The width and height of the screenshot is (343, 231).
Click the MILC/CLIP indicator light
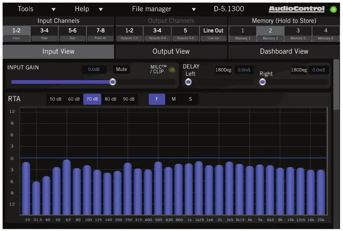click(172, 69)
